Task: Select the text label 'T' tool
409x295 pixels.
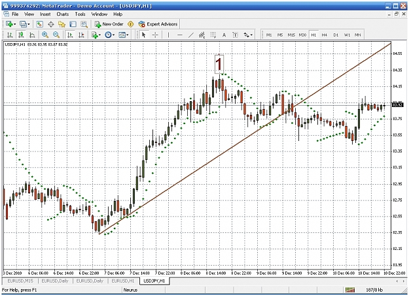Action: click(x=235, y=35)
